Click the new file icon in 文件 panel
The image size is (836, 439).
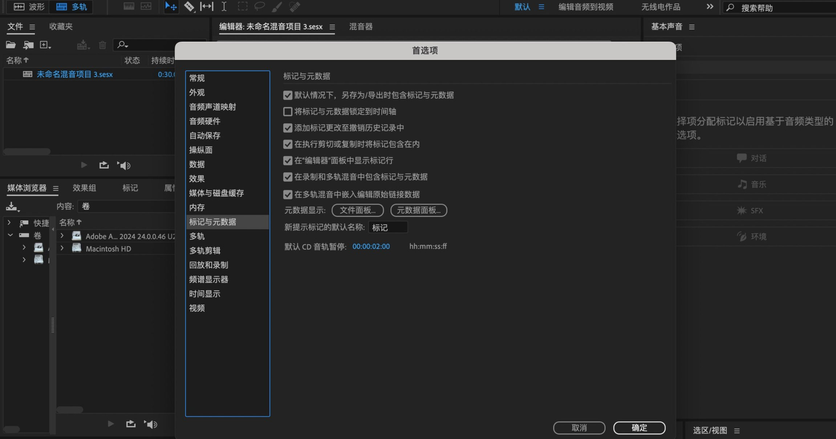(45, 45)
